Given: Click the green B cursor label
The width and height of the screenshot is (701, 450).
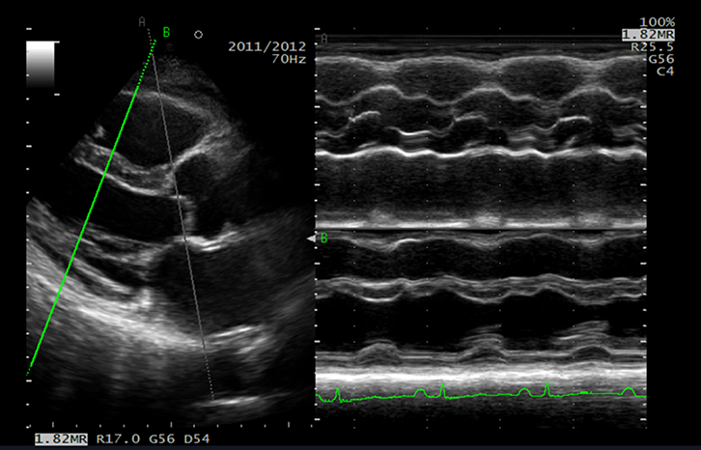Looking at the screenshot, I should coord(166,32).
